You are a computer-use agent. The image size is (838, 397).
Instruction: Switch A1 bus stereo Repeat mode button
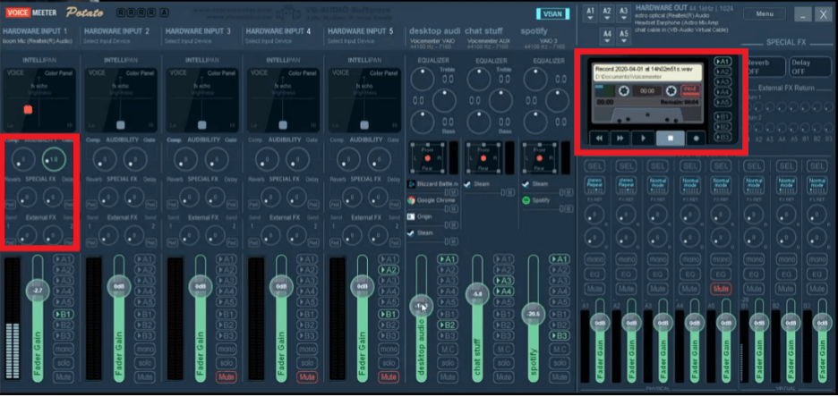594,184
